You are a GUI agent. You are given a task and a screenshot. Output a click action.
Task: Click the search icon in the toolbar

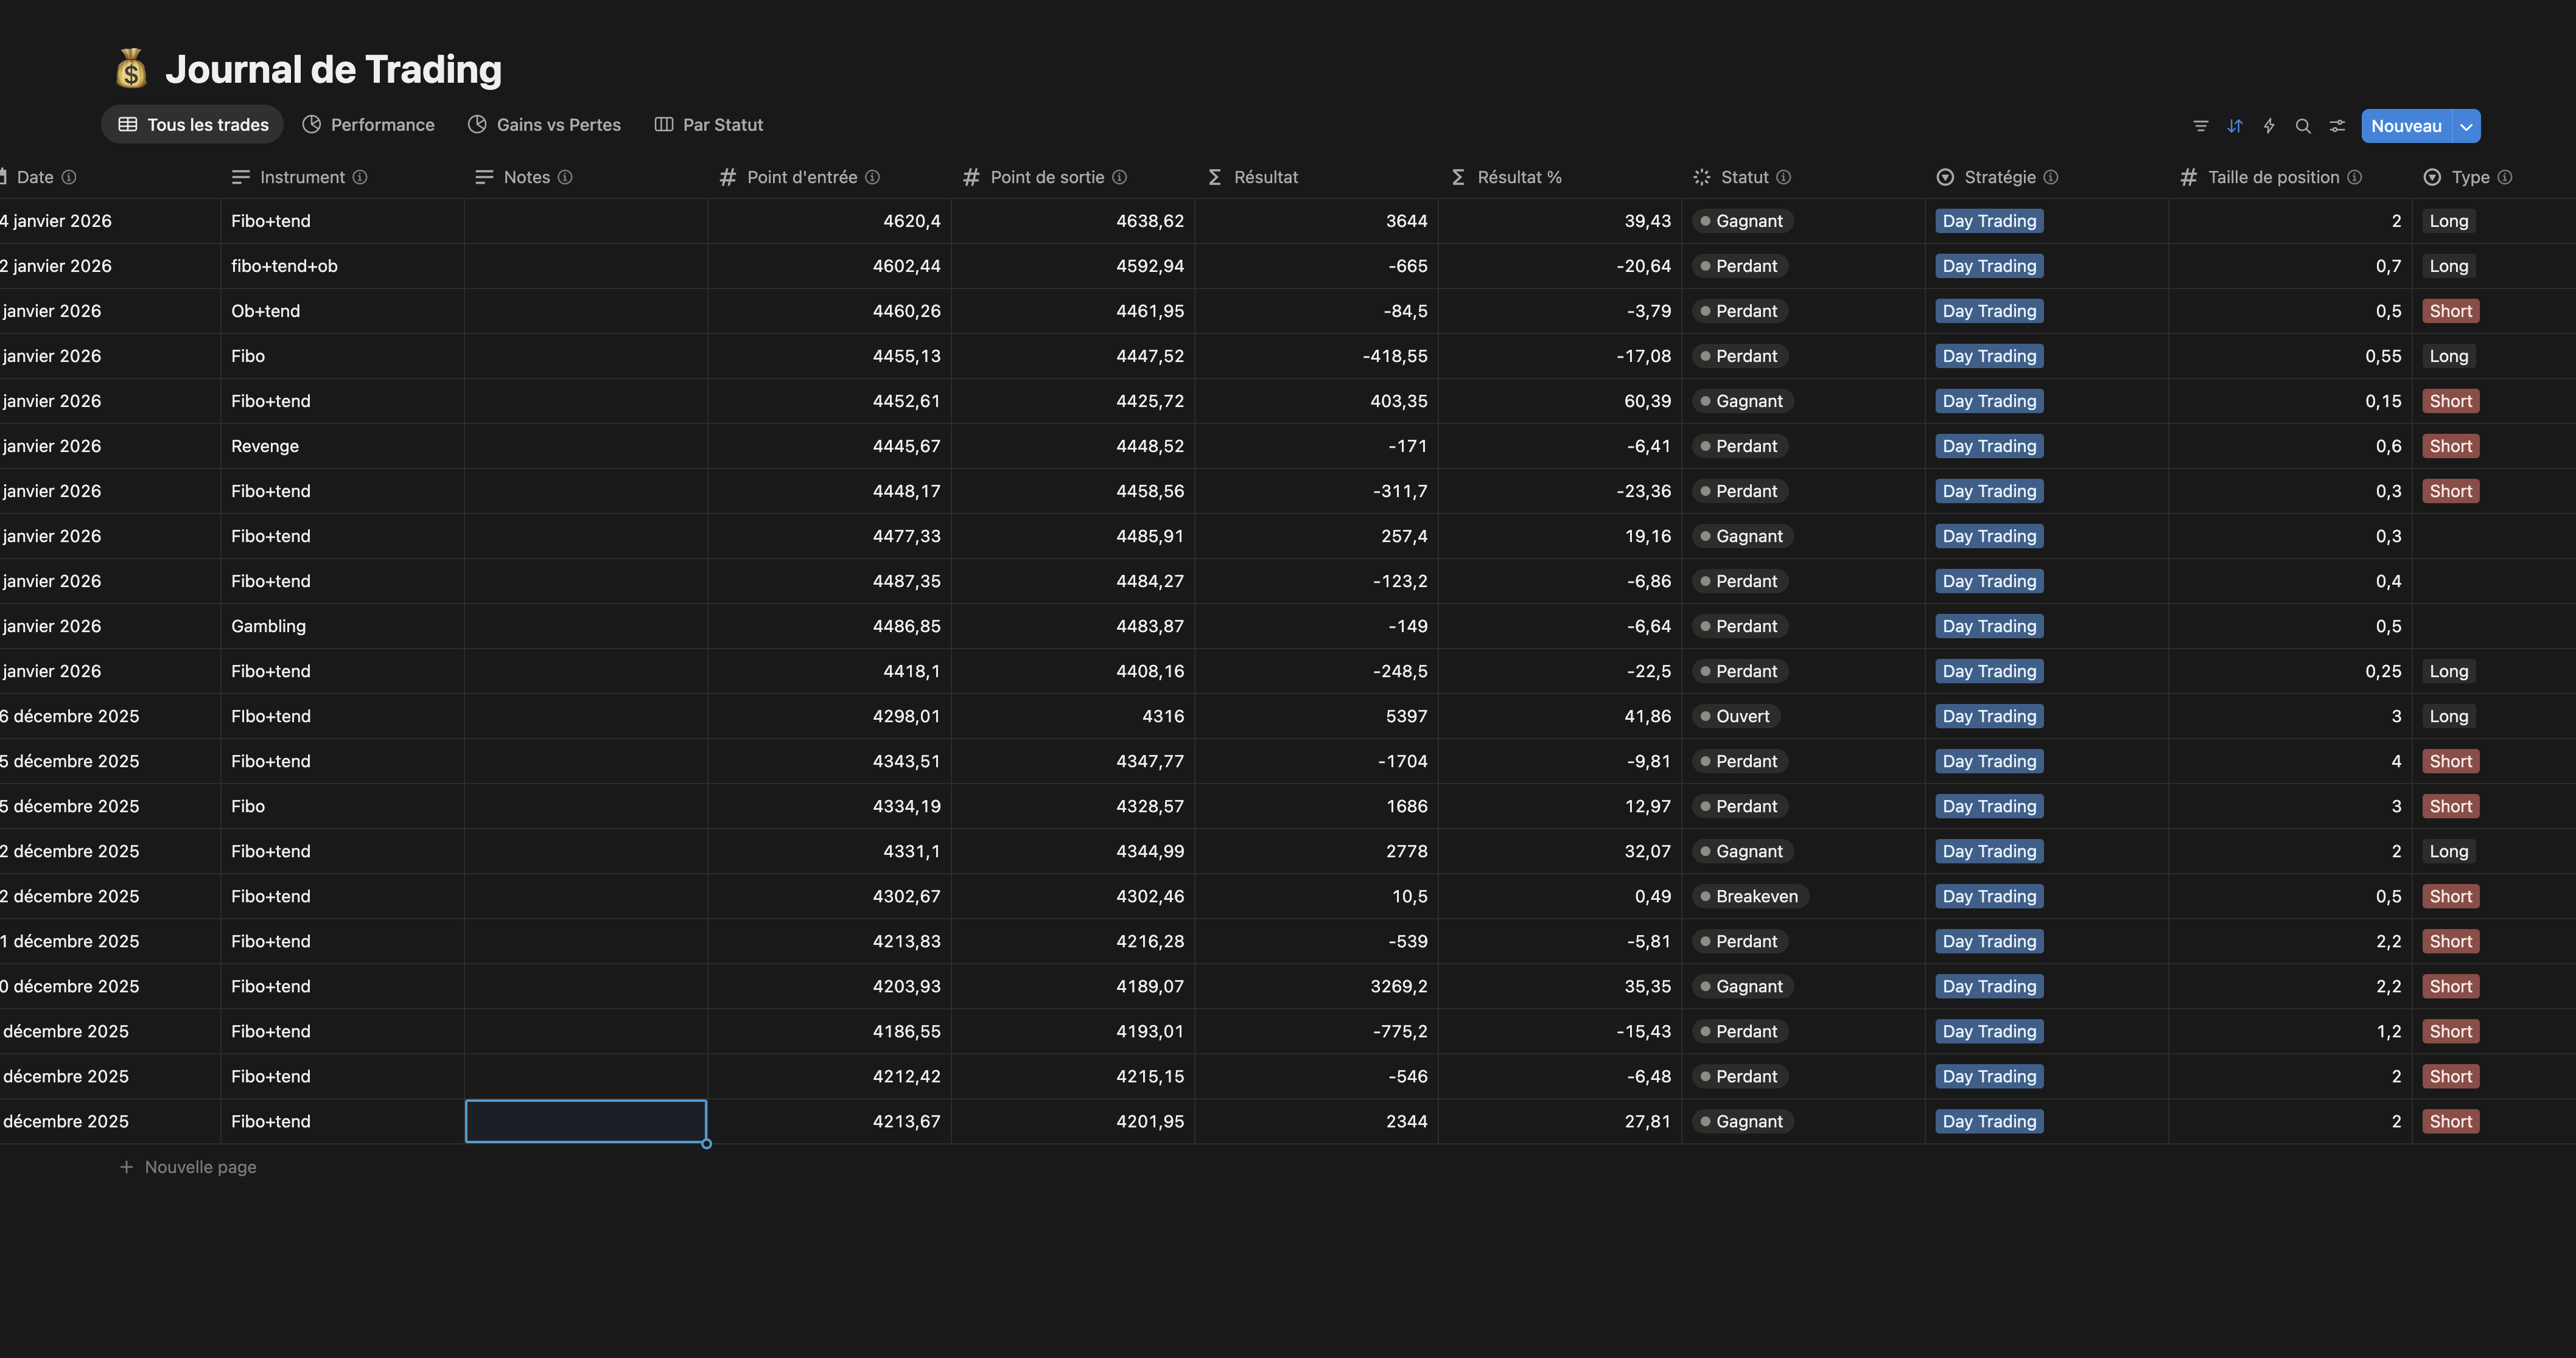tap(2303, 125)
